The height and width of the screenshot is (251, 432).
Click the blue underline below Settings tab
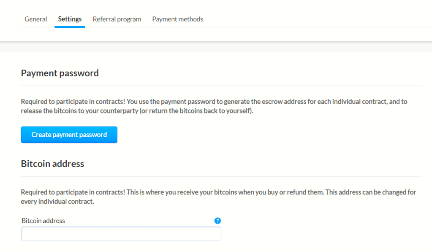point(70,27)
